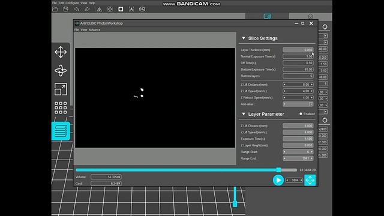Click the Volume value field
The image size is (384, 216).
(x=106, y=177)
